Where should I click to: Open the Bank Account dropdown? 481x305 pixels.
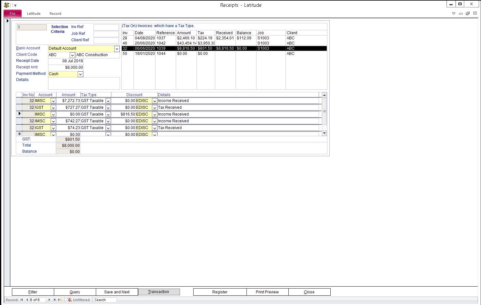coord(117,49)
